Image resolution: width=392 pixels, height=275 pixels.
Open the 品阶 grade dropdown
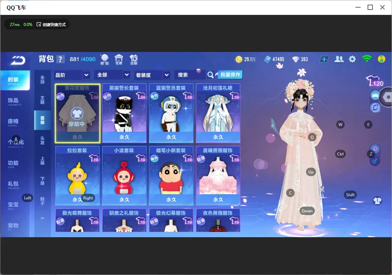pos(72,75)
